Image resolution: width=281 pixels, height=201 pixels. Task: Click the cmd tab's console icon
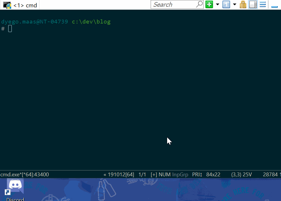[x=7, y=5]
